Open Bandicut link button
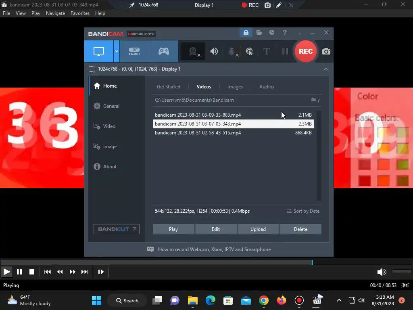The width and height of the screenshot is (413, 310). [117, 229]
